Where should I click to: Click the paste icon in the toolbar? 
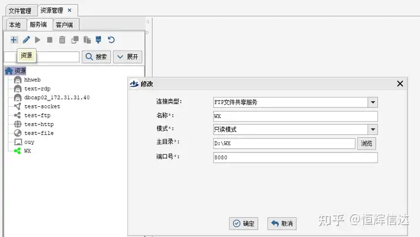click(x=87, y=40)
